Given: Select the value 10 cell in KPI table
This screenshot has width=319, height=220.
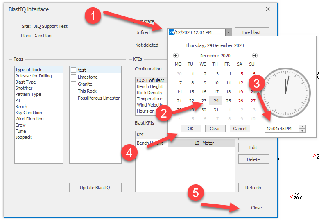Looking at the screenshot, I should pos(184,143).
